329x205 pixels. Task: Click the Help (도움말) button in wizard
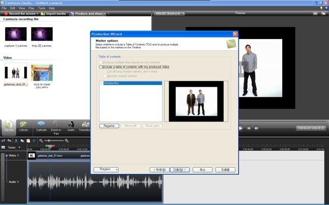[x=225, y=170]
